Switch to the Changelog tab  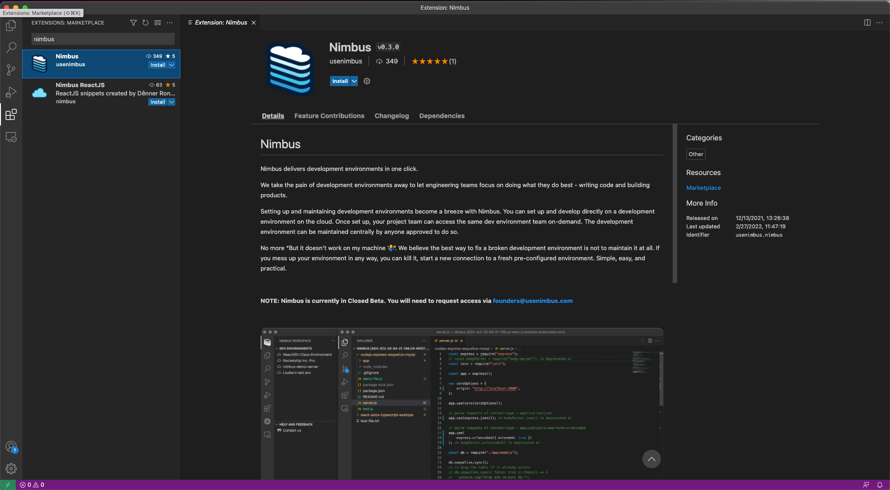tap(392, 116)
